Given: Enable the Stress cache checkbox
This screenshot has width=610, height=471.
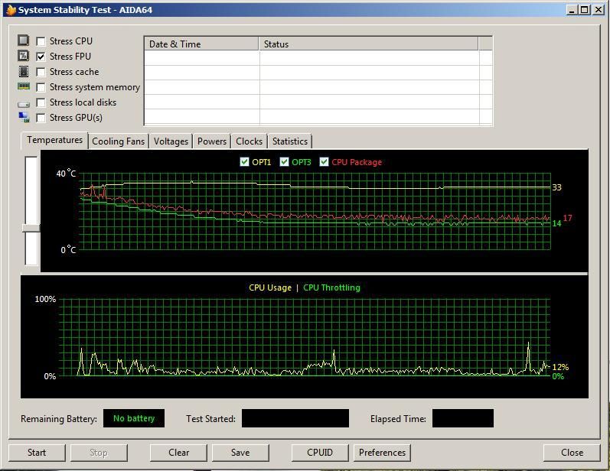Looking at the screenshot, I should tap(41, 72).
